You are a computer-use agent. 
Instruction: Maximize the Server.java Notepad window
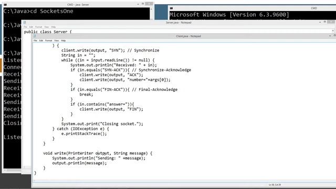(x=324, y=22)
